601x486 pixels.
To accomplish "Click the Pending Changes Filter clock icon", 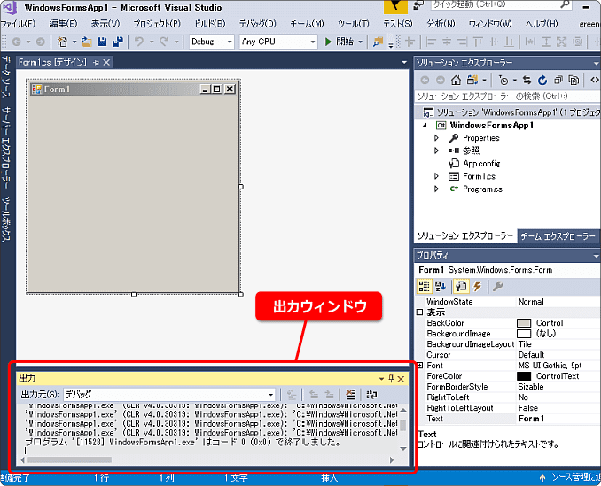I will pos(503,80).
